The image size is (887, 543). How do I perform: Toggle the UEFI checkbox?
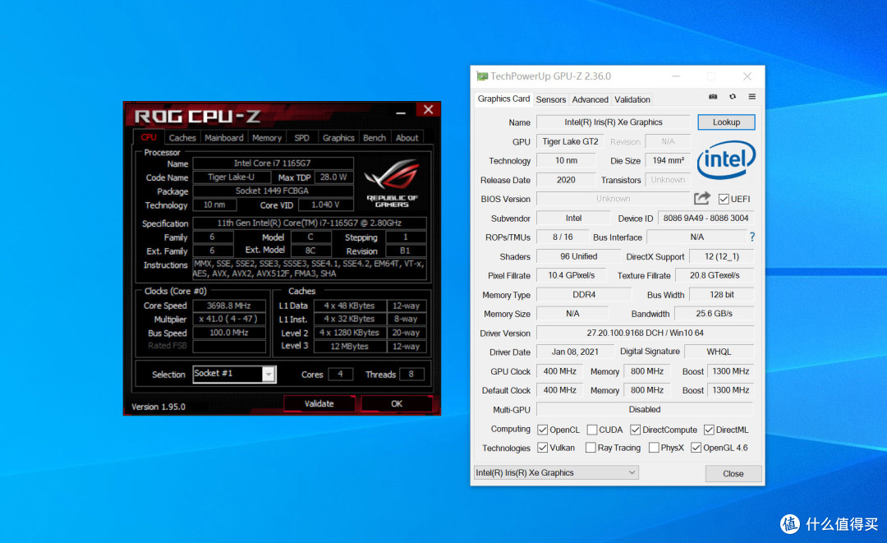[x=724, y=199]
